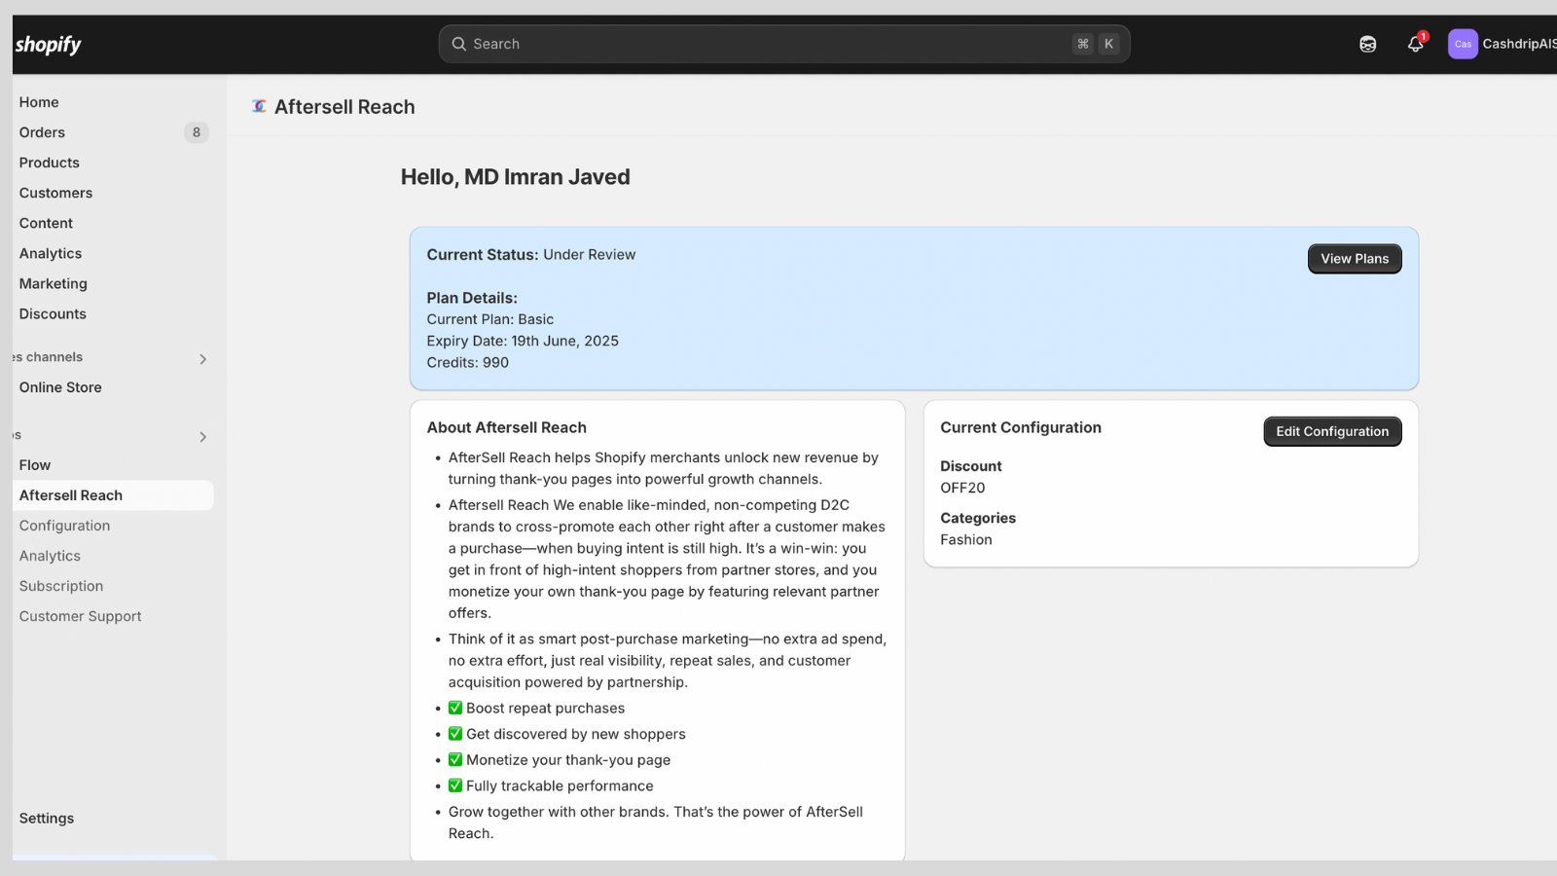The width and height of the screenshot is (1557, 876).
Task: Open the Sidekick assistant icon in top bar
Action: click(1367, 44)
